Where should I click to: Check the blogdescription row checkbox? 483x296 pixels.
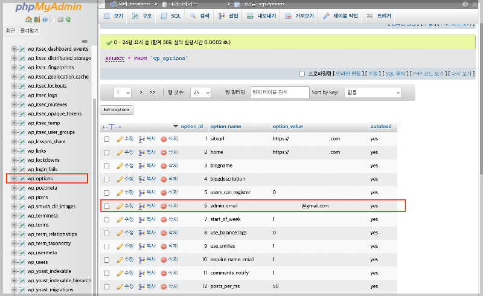coord(107,179)
